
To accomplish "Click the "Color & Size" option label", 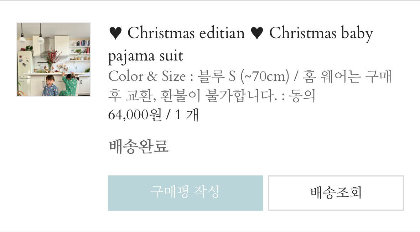I will 147,77.
